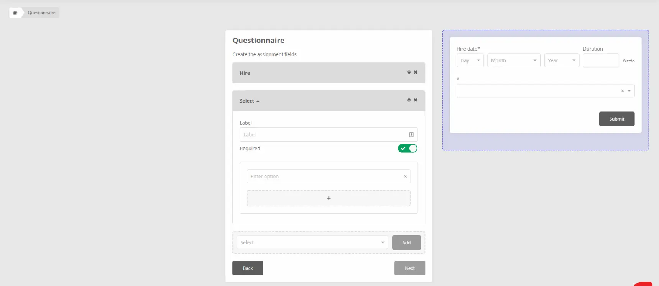Click the translation icon in Label field
Image resolution: width=659 pixels, height=286 pixels.
411,135
